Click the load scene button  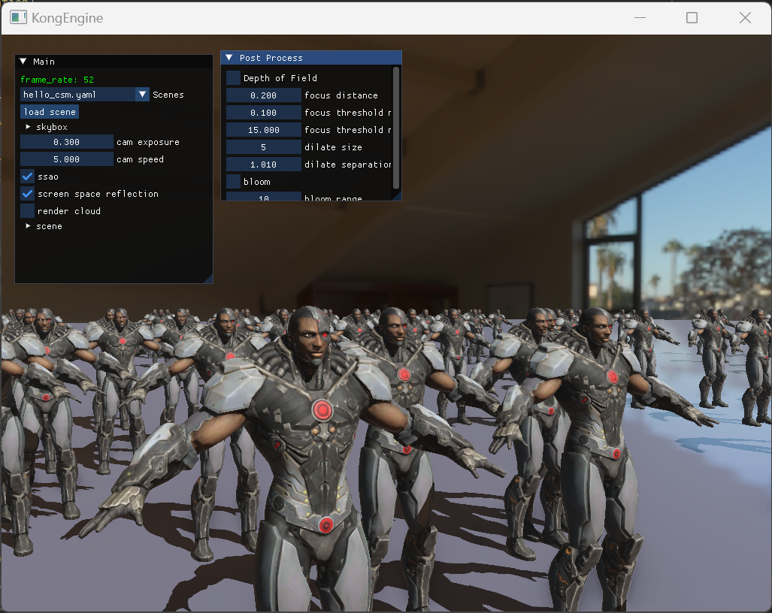coord(50,112)
